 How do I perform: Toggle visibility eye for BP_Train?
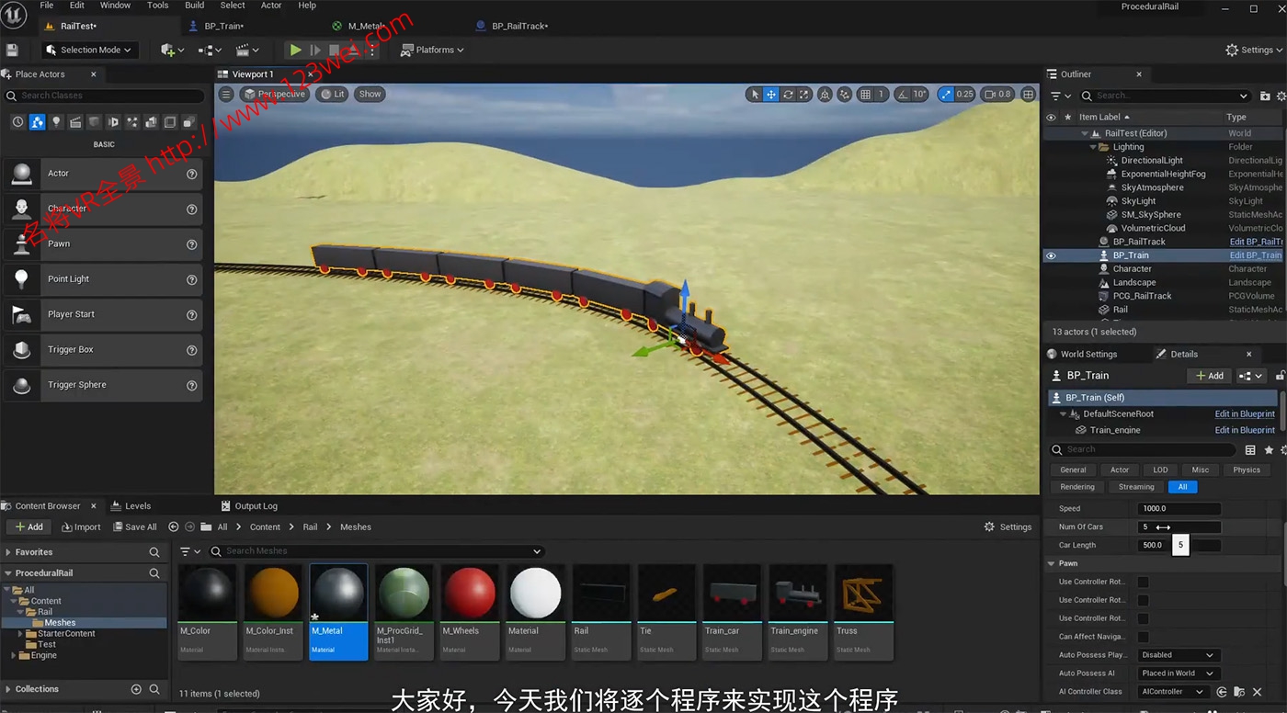1051,255
